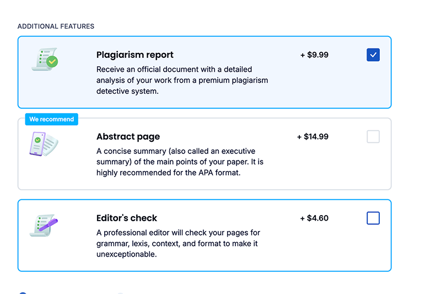The image size is (425, 294).
Task: Click the Abstract page executive summary description
Action: coord(180,162)
